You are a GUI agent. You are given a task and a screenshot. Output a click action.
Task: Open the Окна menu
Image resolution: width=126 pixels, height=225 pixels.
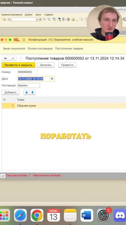coord(38,15)
